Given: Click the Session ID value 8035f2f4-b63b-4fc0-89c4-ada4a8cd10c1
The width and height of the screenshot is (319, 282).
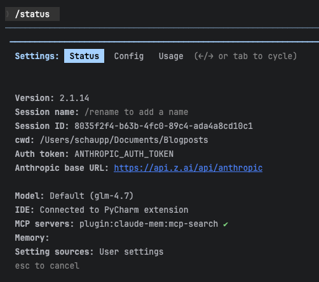Looking at the screenshot, I should (x=163, y=126).
